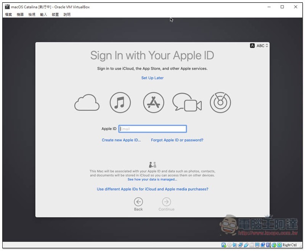
Task: Click the Sign In with Your Apple ID heading
Action: [x=152, y=55]
